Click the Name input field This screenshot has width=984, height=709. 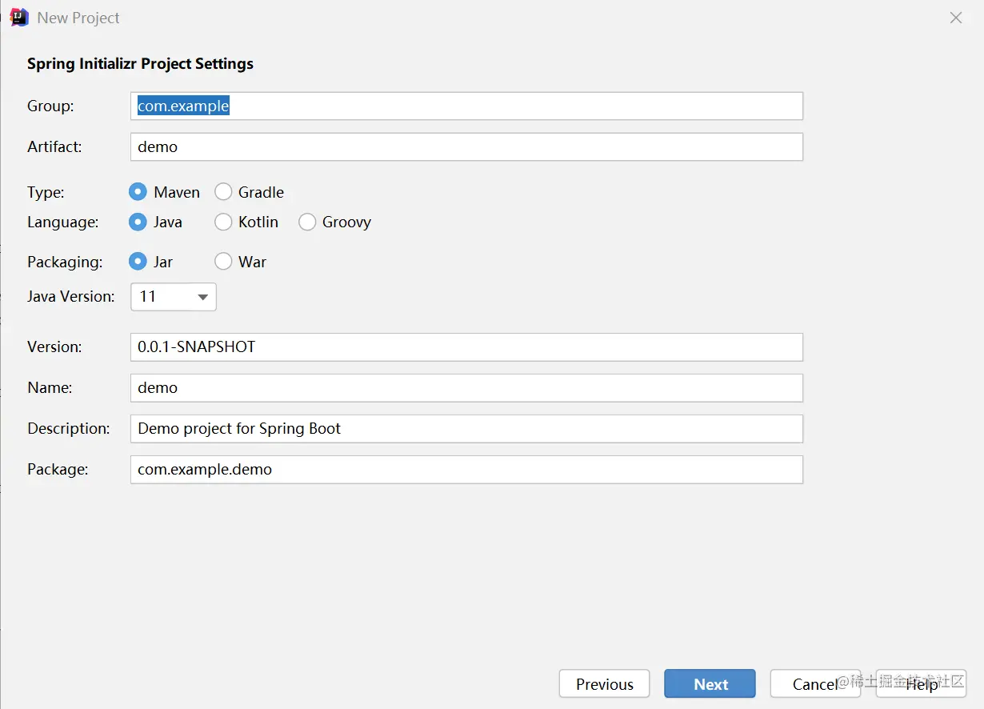coord(466,387)
